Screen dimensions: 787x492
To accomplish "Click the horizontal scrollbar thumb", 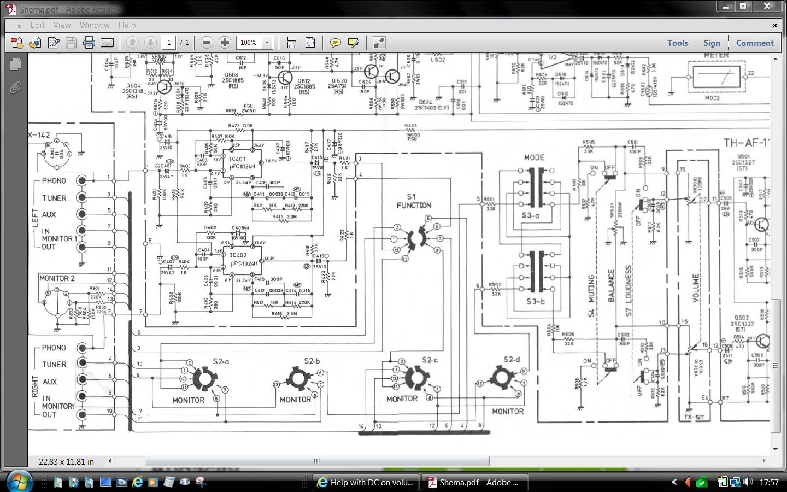I will (x=317, y=461).
